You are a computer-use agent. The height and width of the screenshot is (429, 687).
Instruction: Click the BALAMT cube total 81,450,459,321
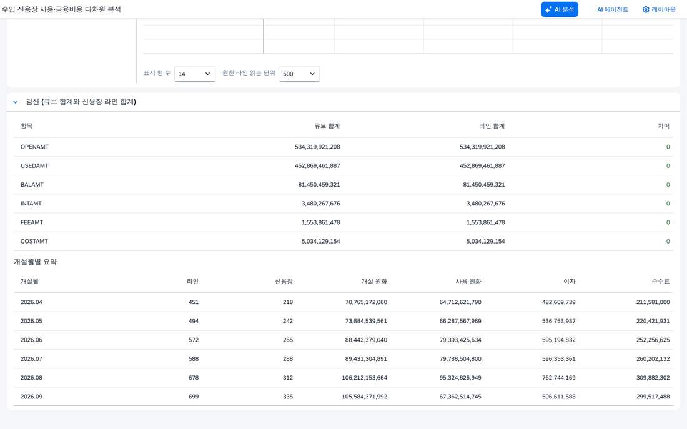(319, 184)
